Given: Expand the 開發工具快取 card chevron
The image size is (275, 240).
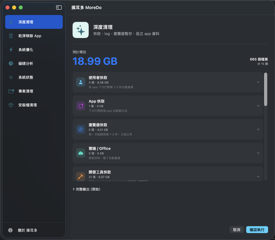Looking at the screenshot, I should (258, 177).
